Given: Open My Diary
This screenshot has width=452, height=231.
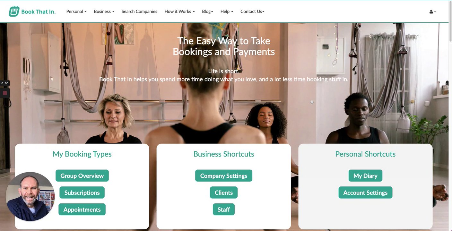Looking at the screenshot, I should click(365, 176).
